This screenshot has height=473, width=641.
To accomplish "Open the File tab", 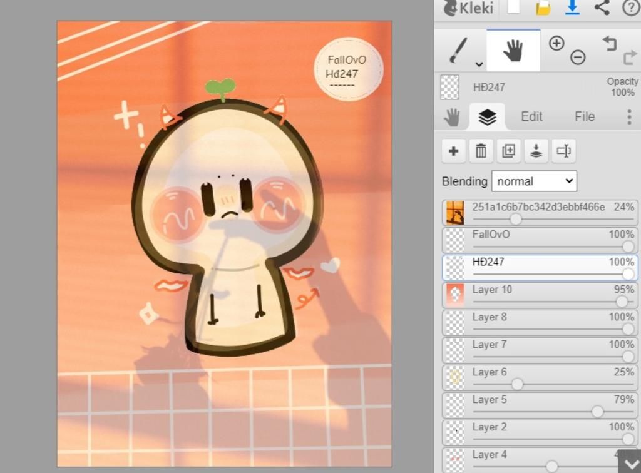I will [x=584, y=117].
